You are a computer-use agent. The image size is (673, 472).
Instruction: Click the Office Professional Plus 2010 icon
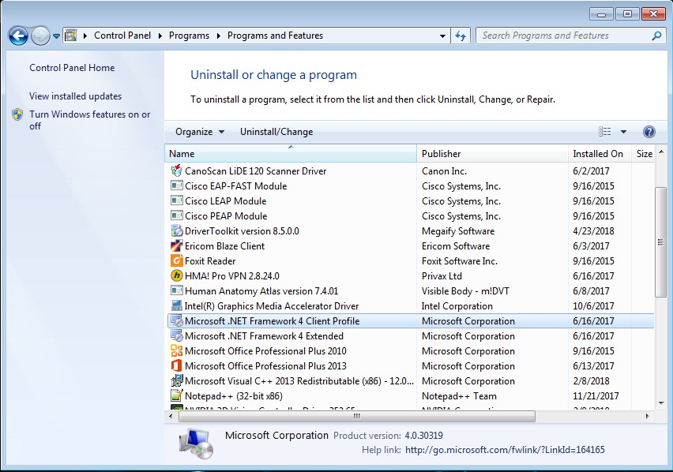(176, 350)
